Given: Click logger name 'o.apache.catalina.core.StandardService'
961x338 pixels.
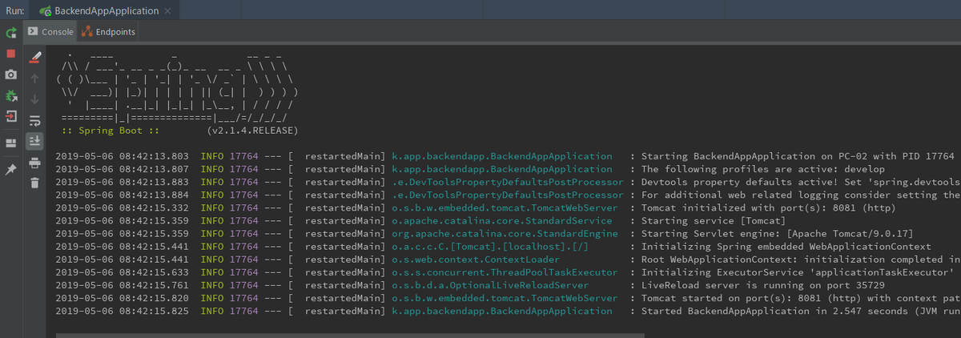Looking at the screenshot, I should [502, 221].
